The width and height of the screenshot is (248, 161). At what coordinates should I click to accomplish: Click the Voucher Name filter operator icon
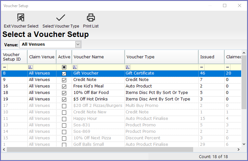75,67
